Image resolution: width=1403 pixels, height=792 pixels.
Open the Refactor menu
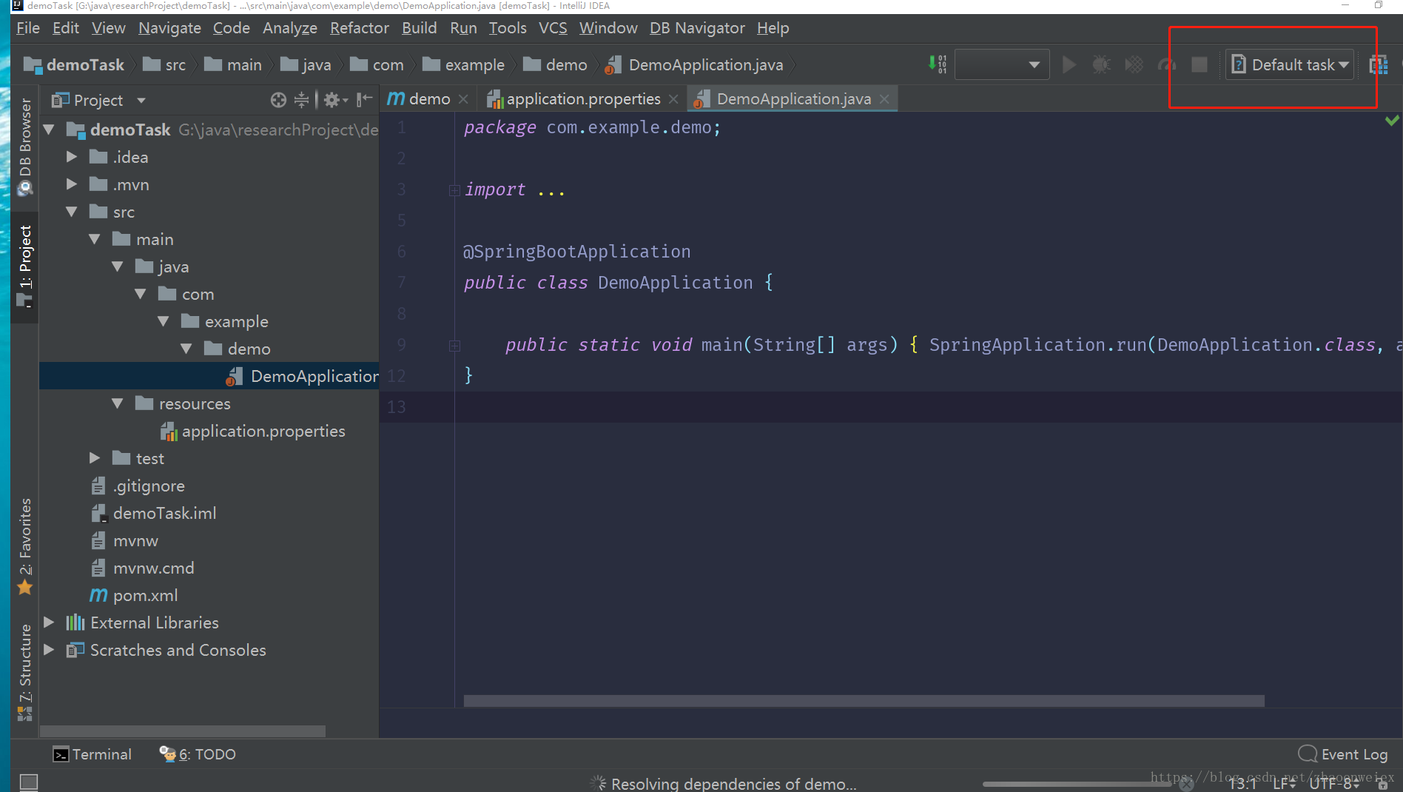[x=359, y=28]
